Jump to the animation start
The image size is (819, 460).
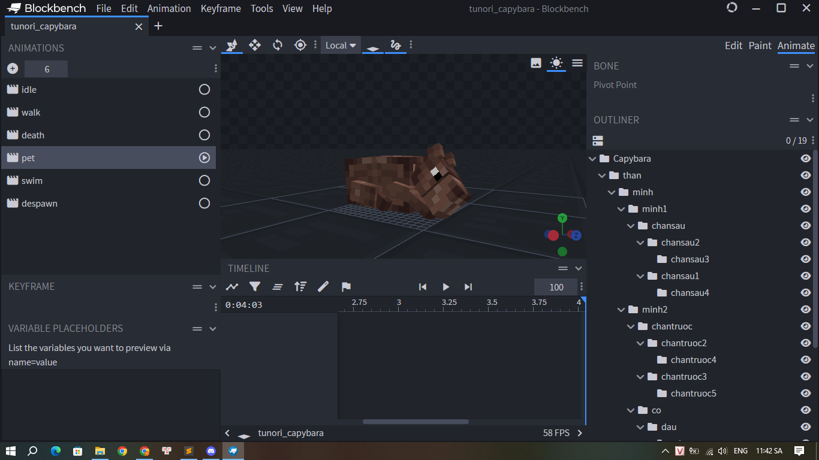point(423,287)
